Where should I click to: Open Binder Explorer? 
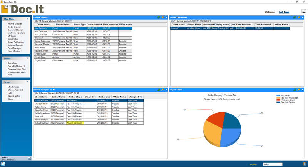[x=14, y=27]
